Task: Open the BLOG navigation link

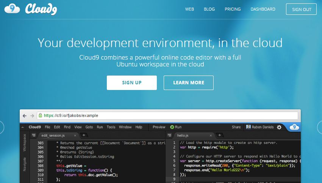Action: click(209, 9)
